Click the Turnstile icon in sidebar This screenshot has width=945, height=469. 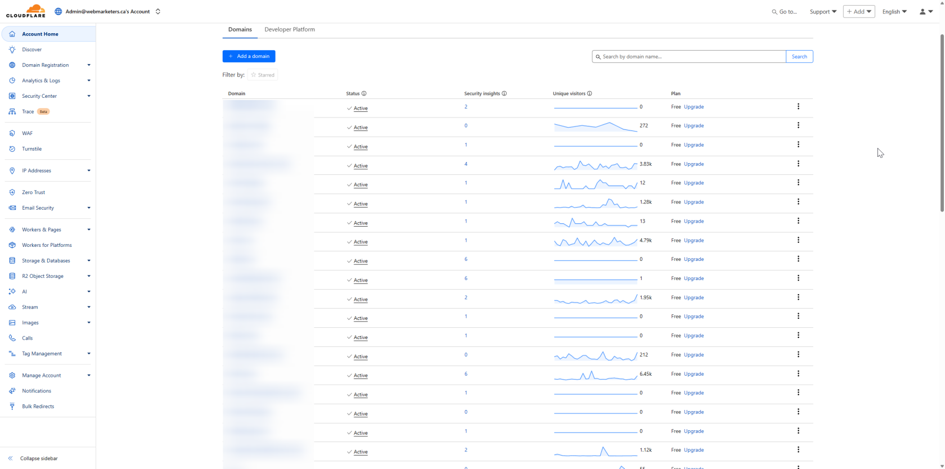click(x=12, y=149)
